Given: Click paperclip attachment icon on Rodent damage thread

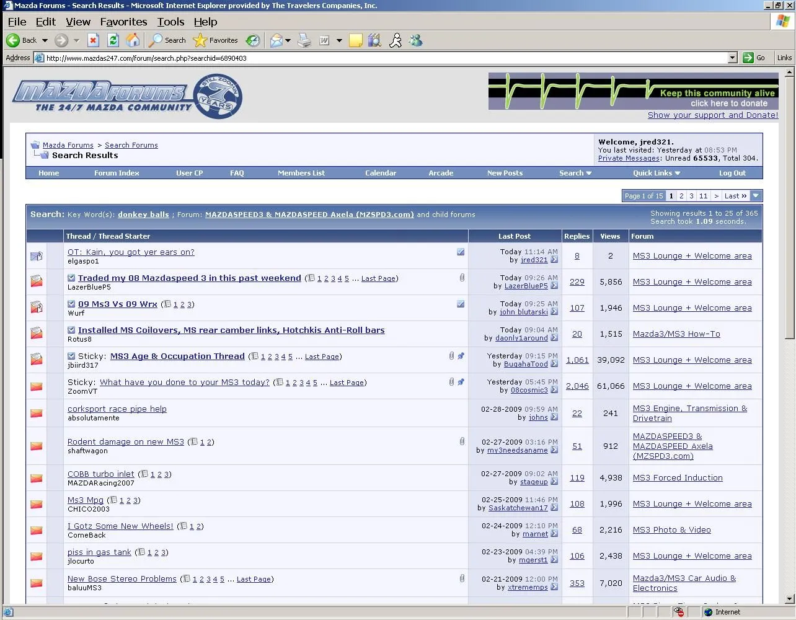Looking at the screenshot, I should coord(462,441).
